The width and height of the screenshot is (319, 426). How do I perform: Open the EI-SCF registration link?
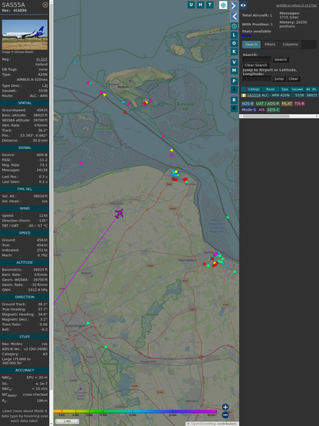[x=41, y=59]
